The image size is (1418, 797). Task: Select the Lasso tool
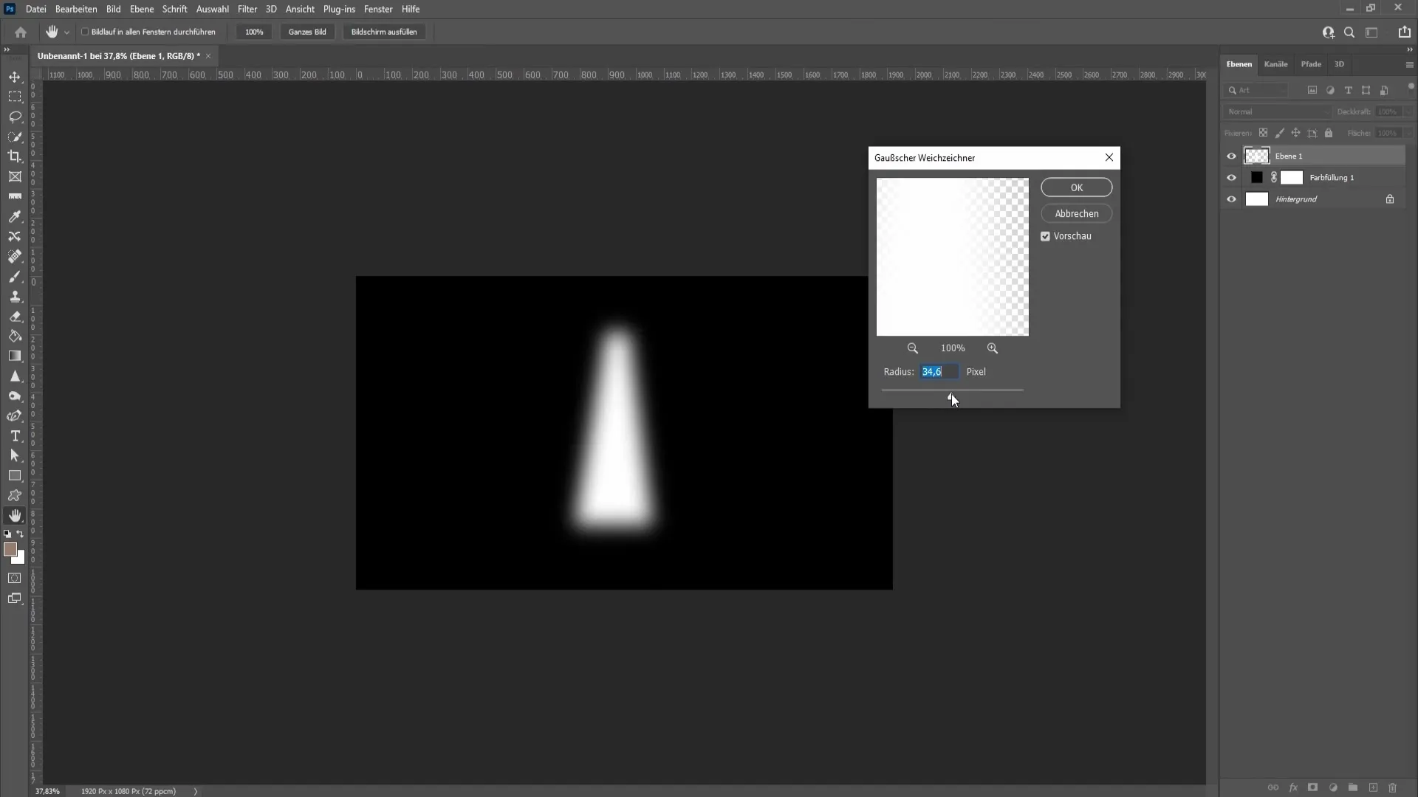coord(15,117)
